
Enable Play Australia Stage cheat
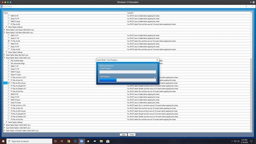[9, 60]
